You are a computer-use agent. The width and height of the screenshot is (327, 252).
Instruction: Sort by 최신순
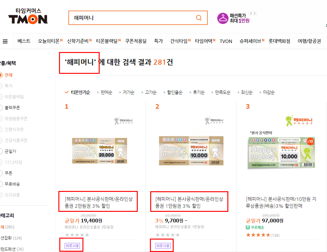pos(247,92)
